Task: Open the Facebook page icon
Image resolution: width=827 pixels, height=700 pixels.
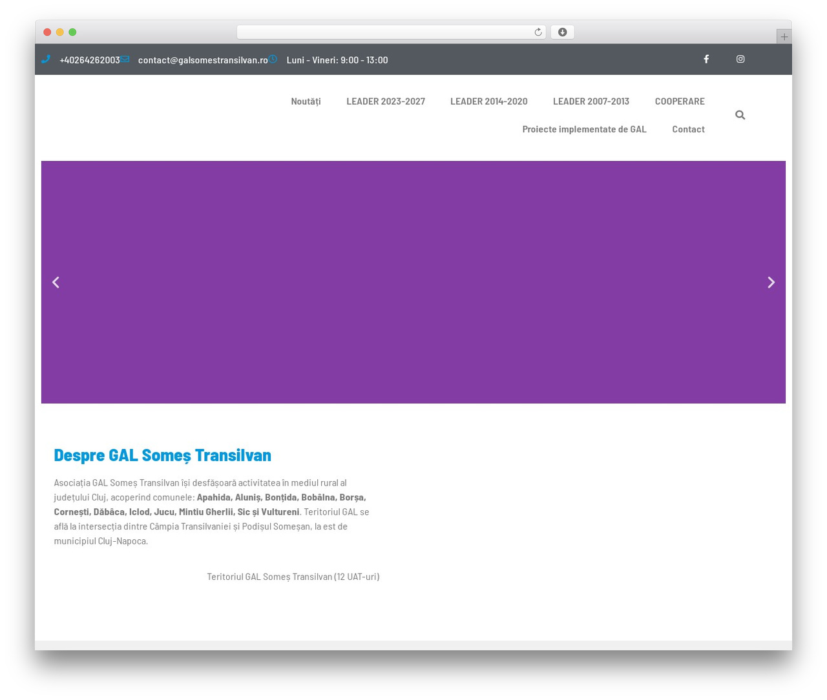Action: click(706, 59)
